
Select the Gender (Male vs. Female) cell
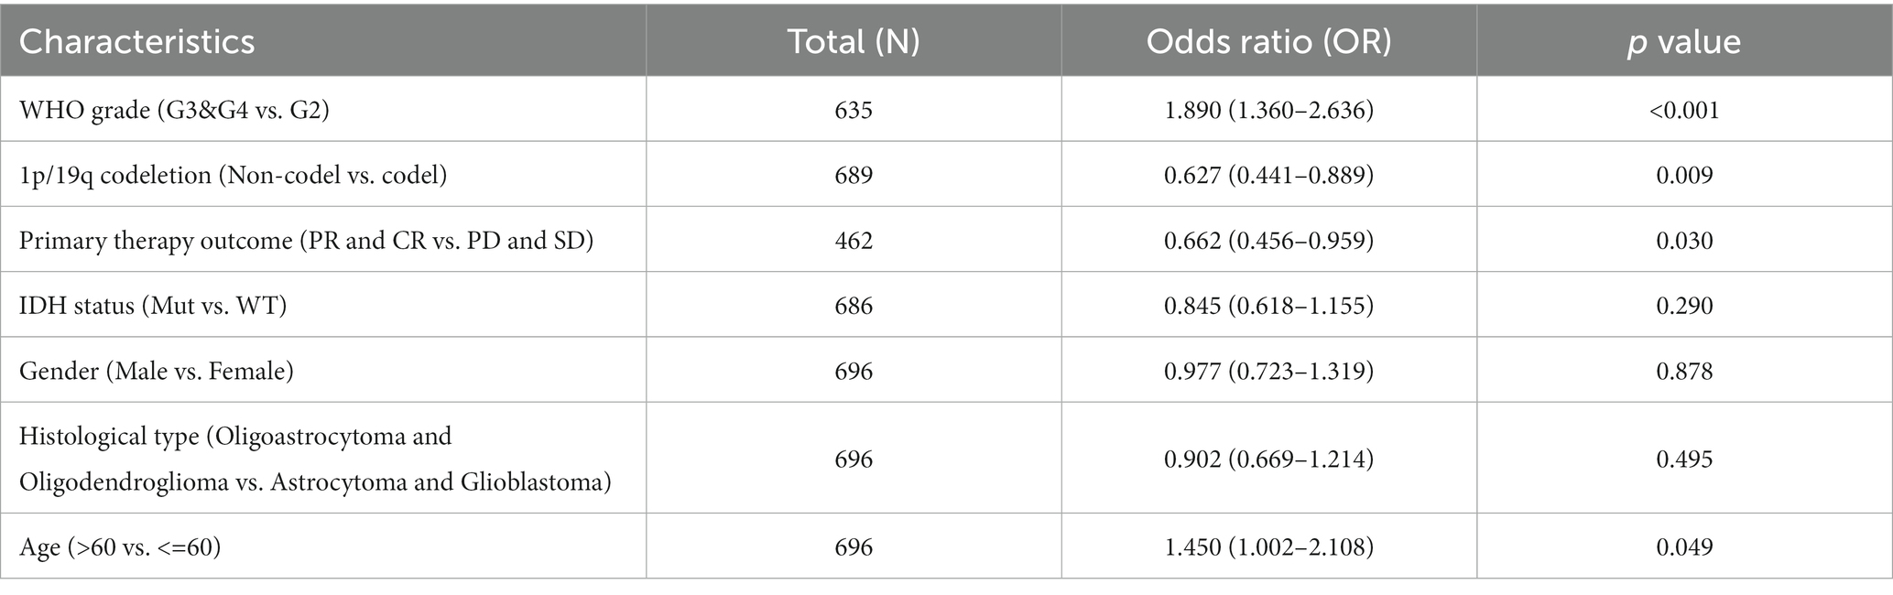tap(156, 371)
